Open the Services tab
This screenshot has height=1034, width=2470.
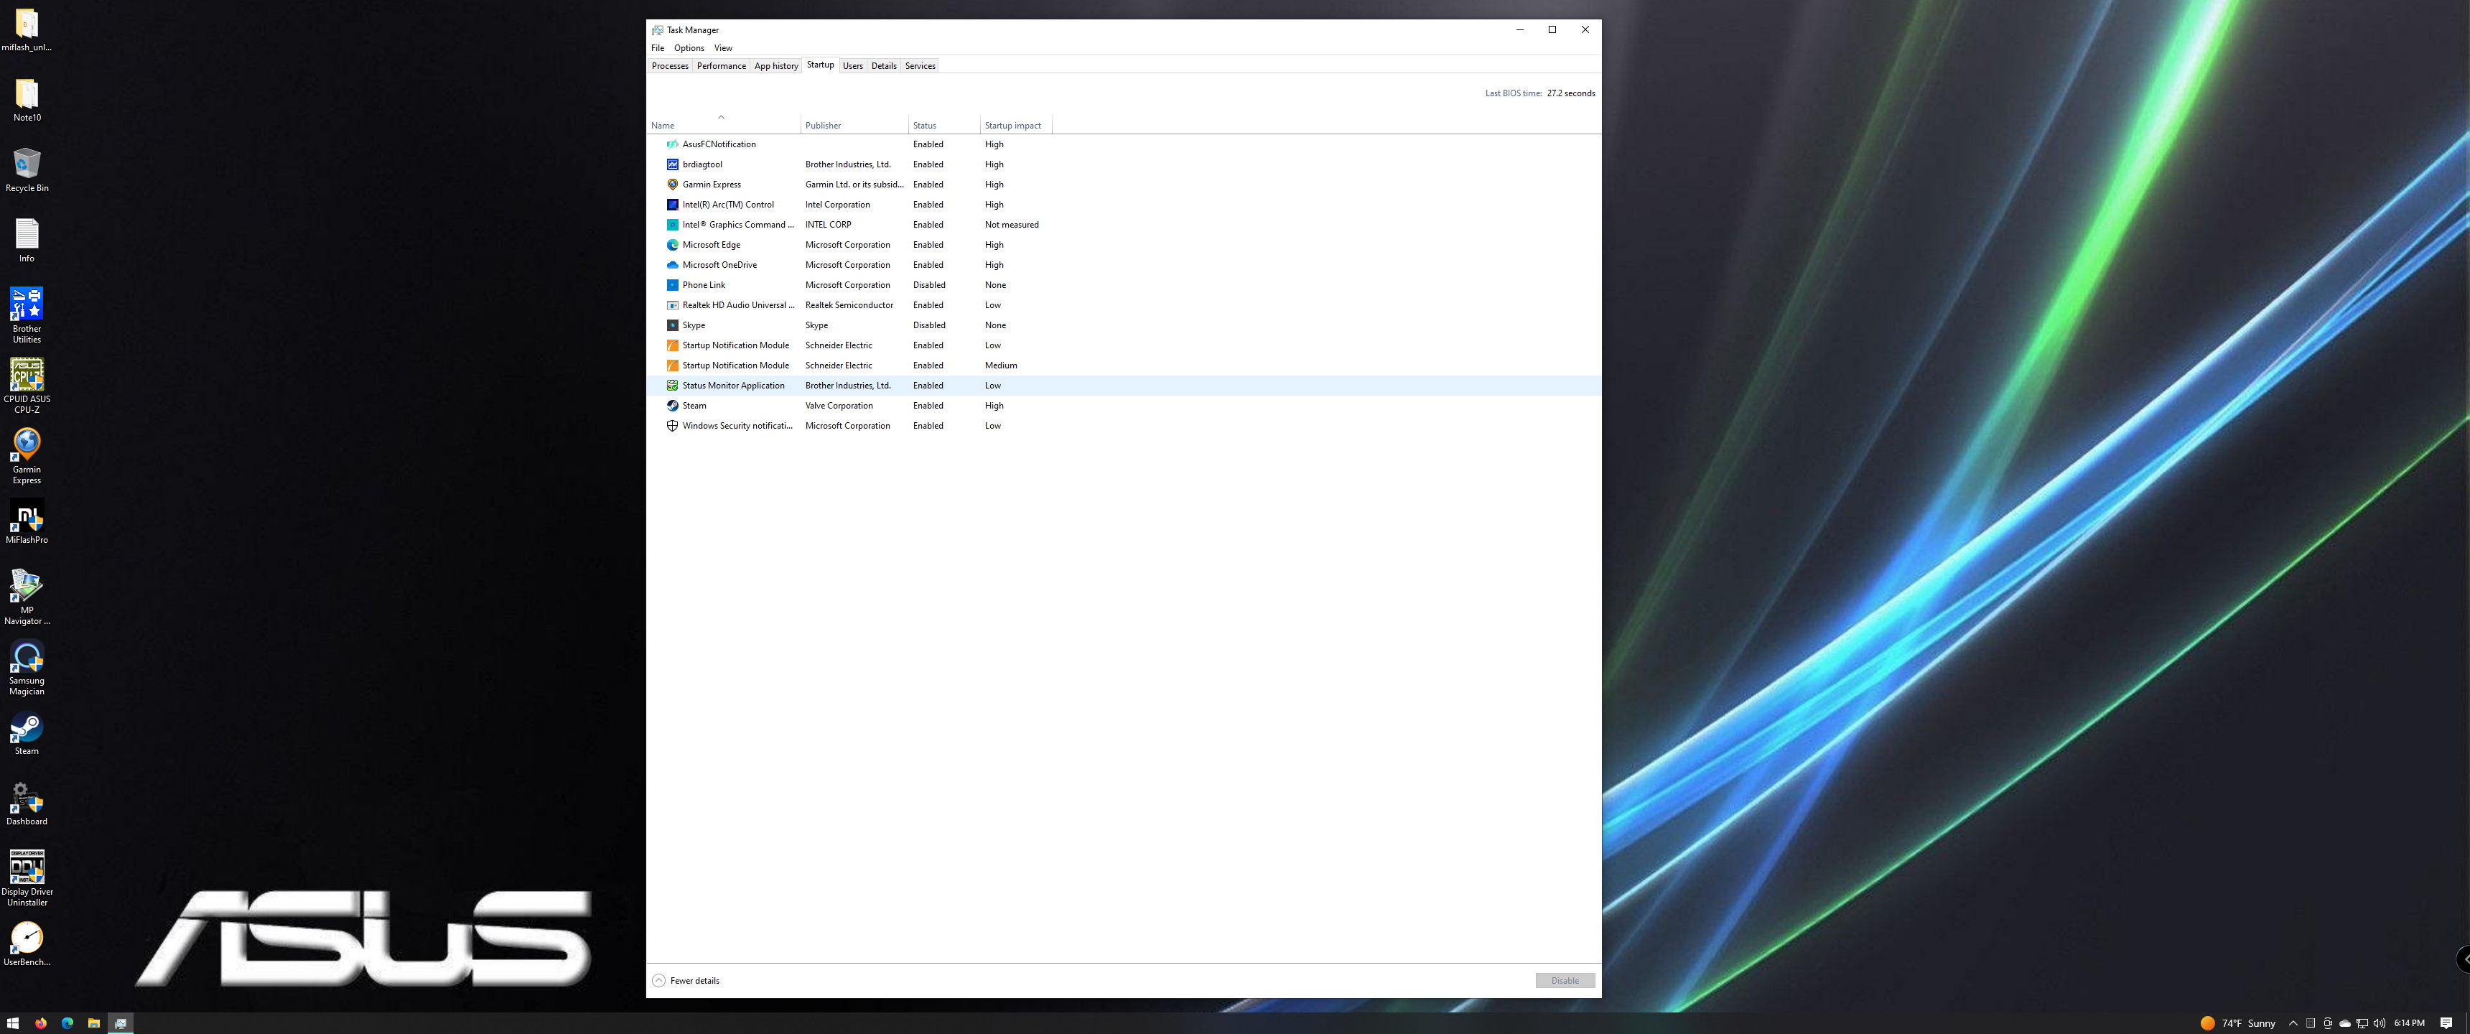pos(920,66)
